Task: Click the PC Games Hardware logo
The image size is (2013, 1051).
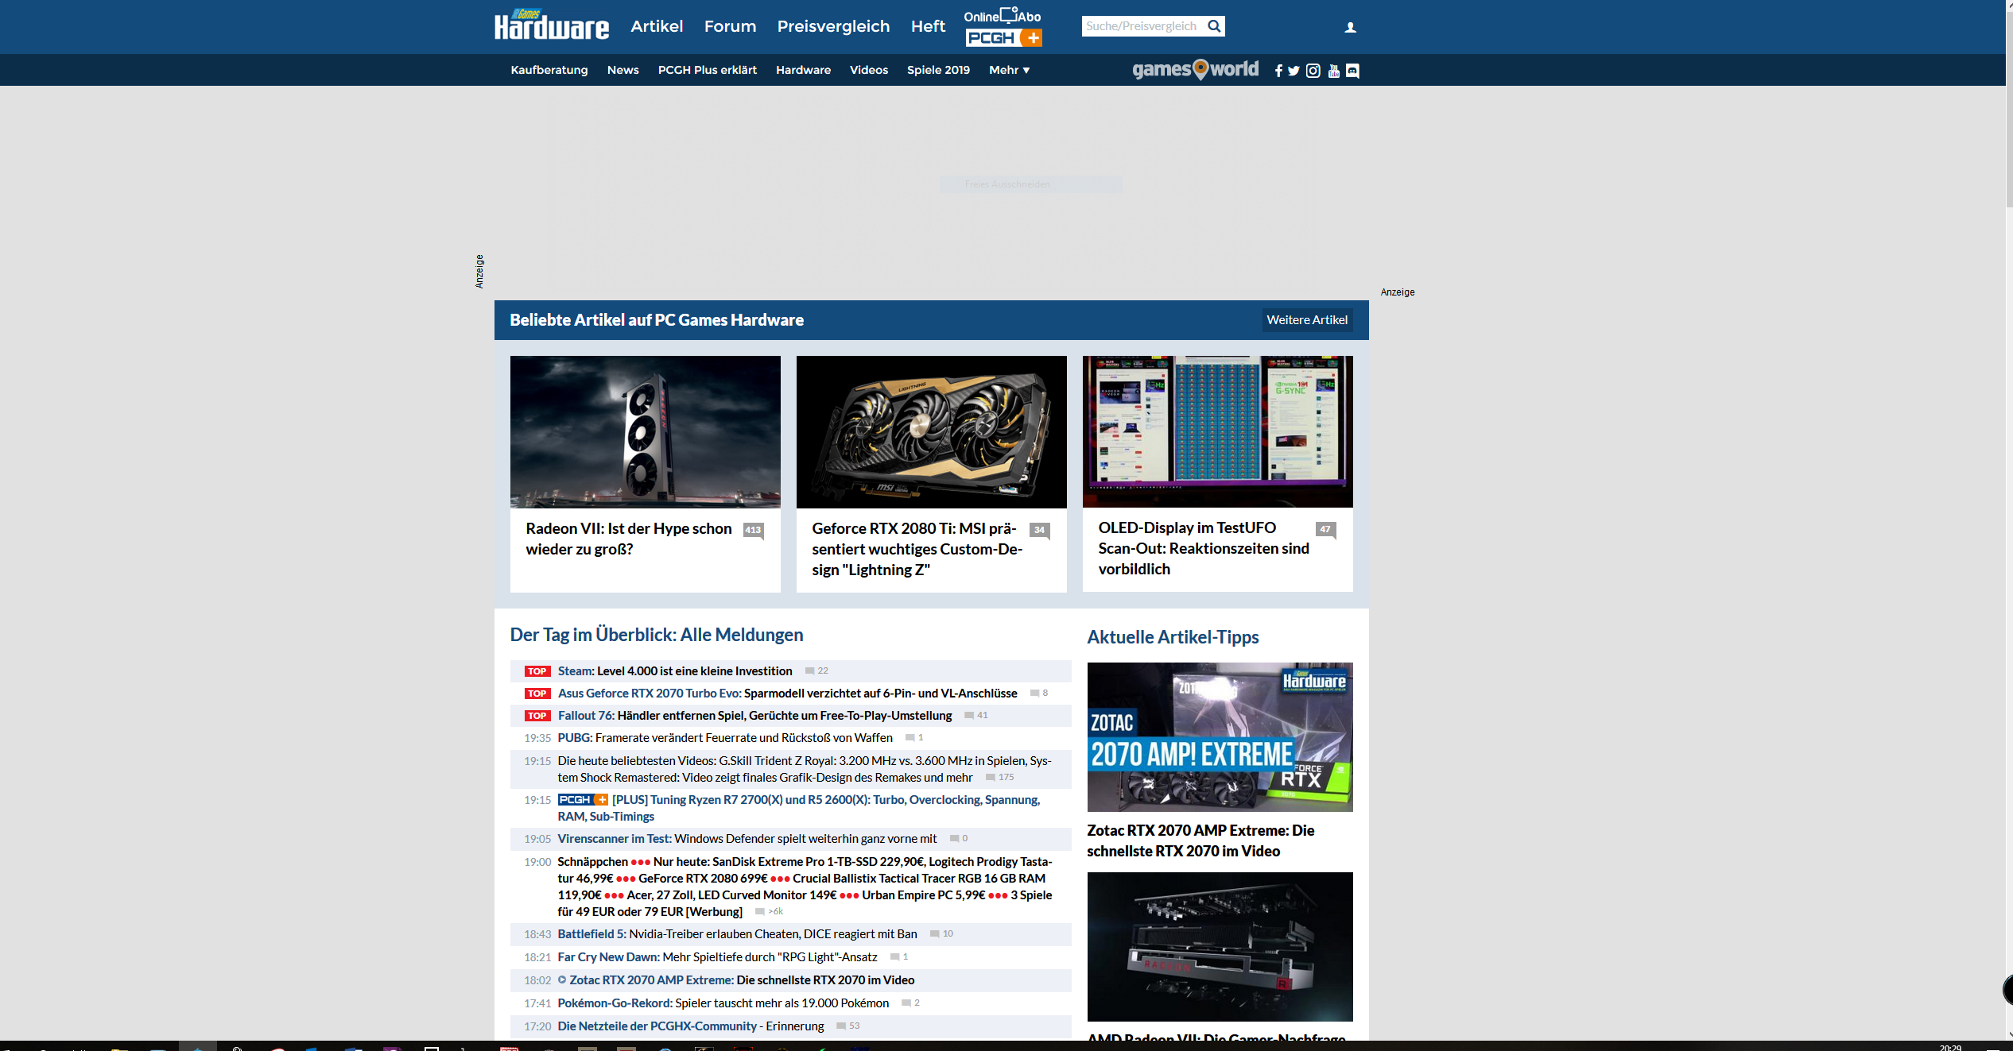Action: 551,25
